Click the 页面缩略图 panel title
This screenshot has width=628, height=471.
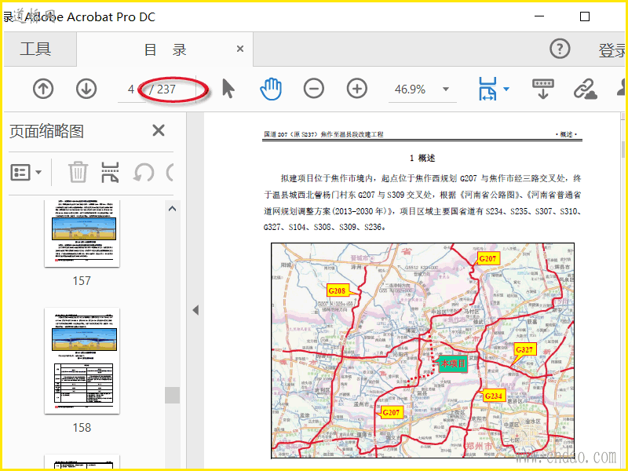pos(47,131)
